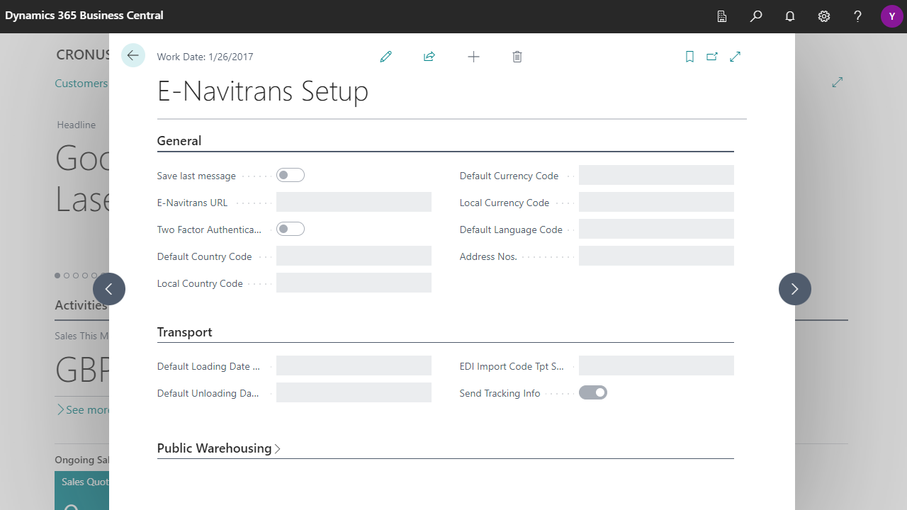Go to previous record arrow
Viewport: 907px width, 510px height.
109,289
